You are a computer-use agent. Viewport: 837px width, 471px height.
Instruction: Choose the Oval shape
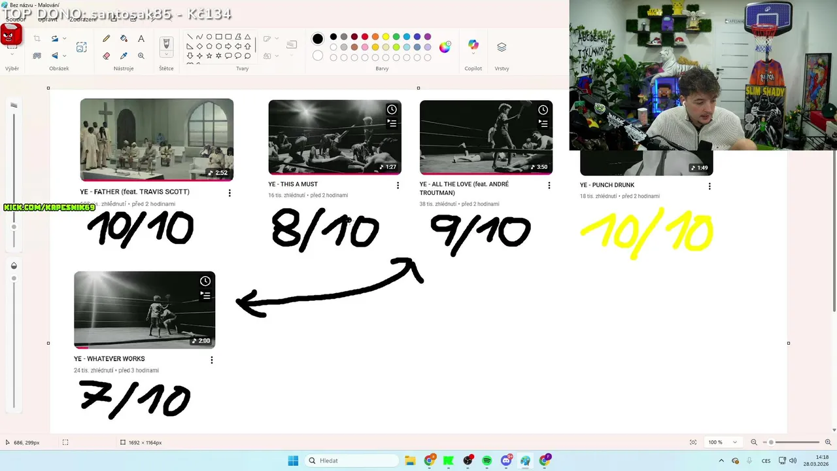pyautogui.click(x=209, y=37)
